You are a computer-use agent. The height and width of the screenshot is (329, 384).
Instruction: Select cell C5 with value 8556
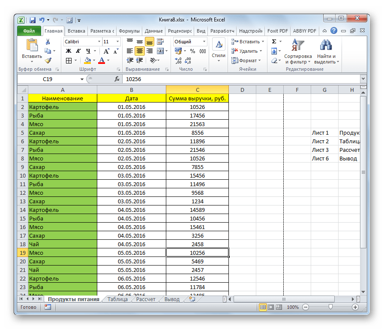[197, 133]
